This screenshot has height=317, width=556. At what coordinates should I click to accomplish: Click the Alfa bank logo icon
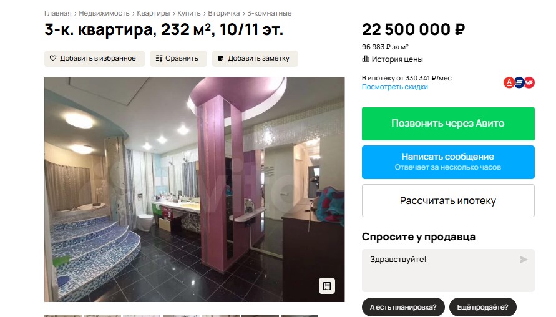point(509,82)
